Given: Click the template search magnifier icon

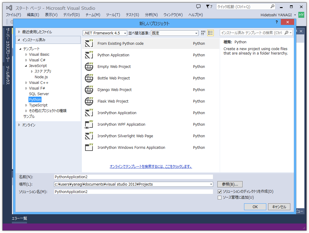Looking at the screenshot, I should pos(286,33).
